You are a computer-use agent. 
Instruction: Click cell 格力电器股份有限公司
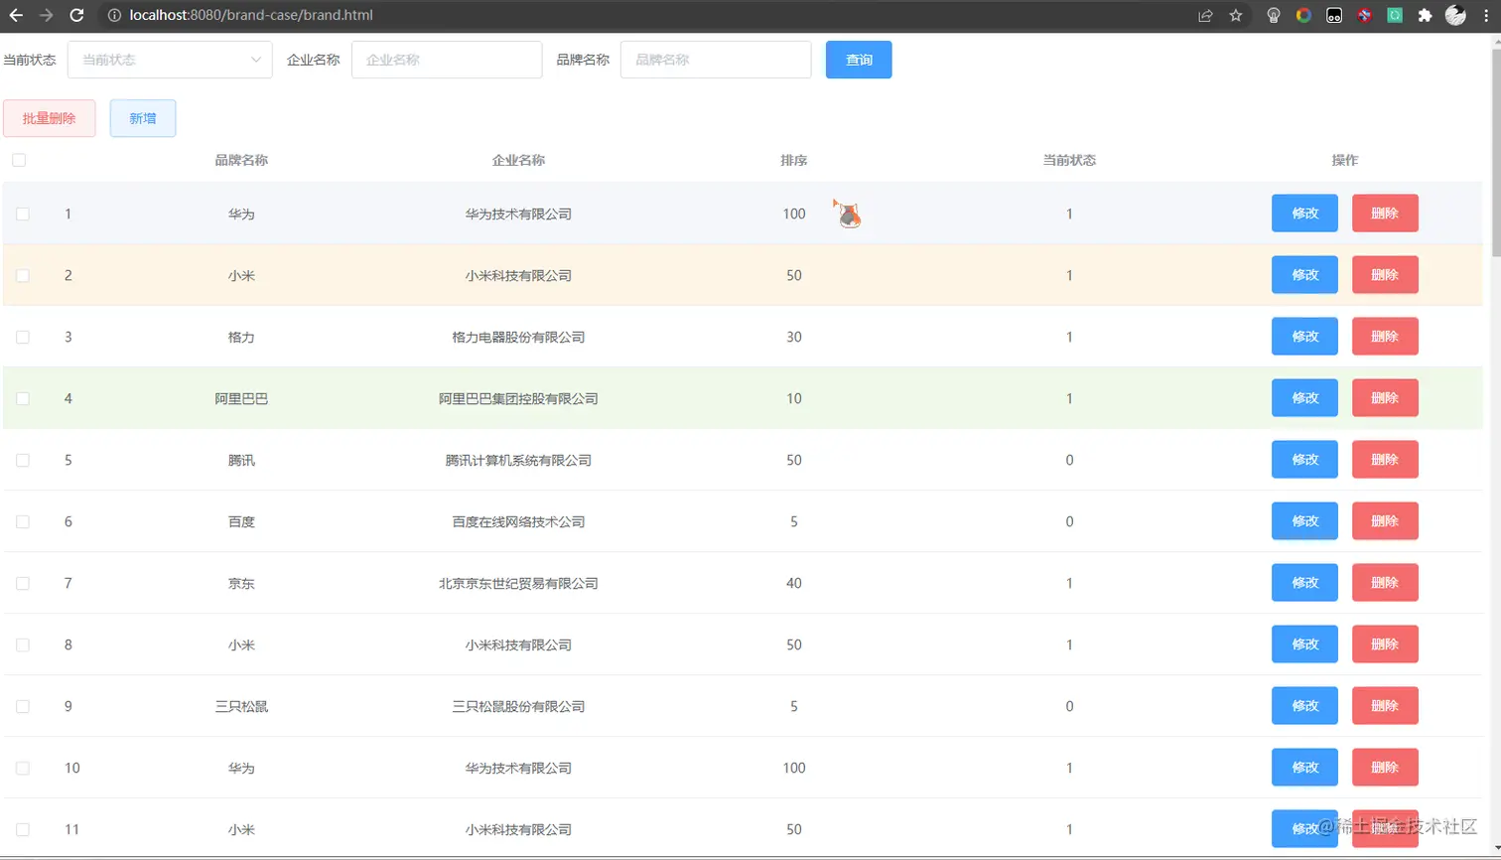tap(518, 337)
